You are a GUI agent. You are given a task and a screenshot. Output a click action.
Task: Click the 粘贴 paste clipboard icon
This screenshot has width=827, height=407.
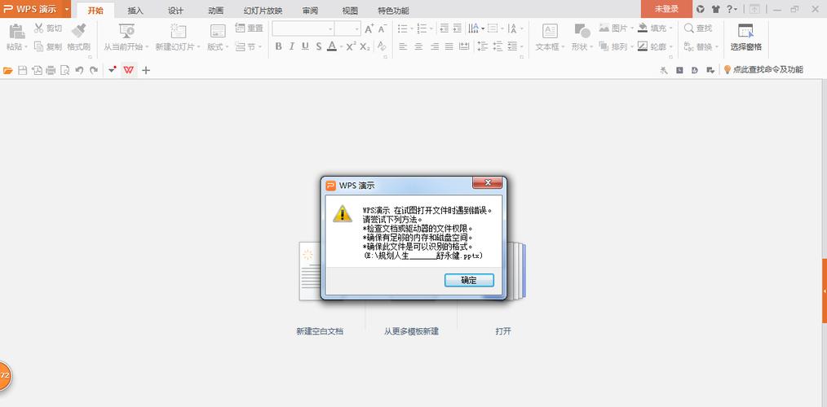tap(16, 31)
